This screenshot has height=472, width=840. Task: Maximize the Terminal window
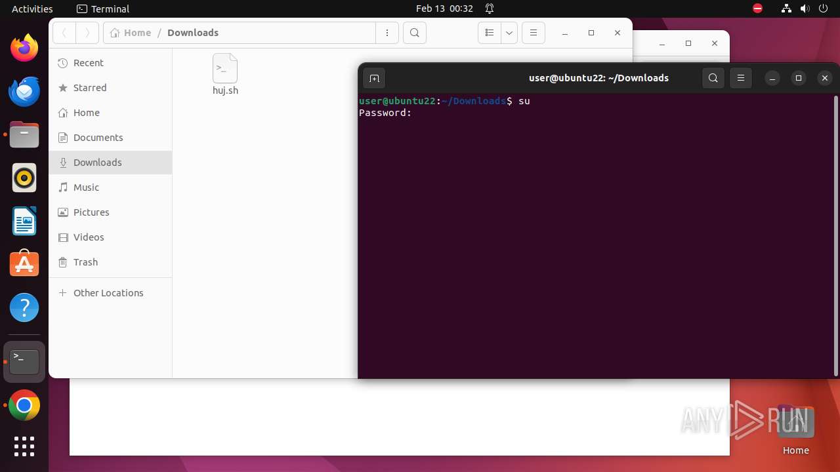799,78
